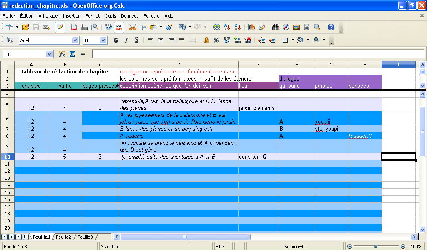Open the Fichier menu
Screen dimensions: 427x250
(8, 16)
